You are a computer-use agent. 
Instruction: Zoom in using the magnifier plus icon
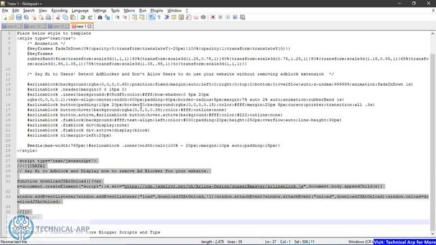117,17
